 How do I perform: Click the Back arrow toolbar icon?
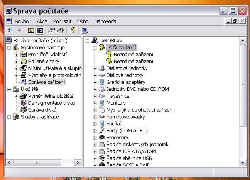[x=10, y=30]
